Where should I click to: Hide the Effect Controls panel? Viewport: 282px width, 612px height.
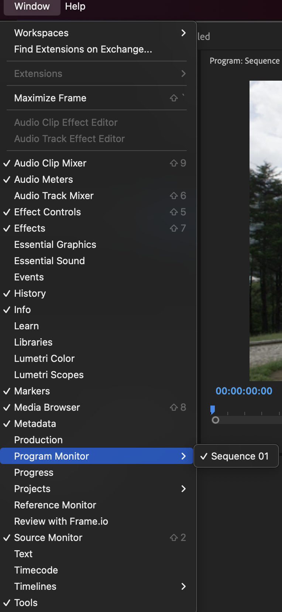(x=47, y=212)
